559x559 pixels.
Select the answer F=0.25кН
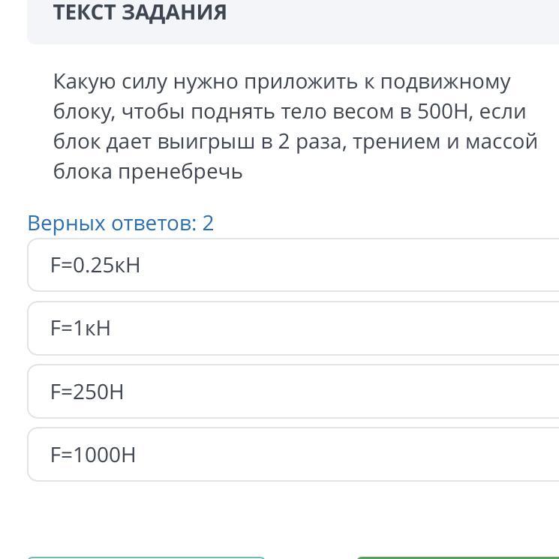click(293, 266)
